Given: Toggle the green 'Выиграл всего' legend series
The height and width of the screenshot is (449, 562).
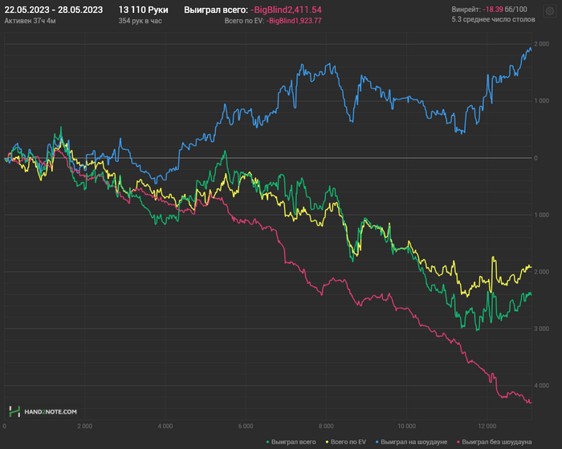Looking at the screenshot, I should click(x=291, y=442).
